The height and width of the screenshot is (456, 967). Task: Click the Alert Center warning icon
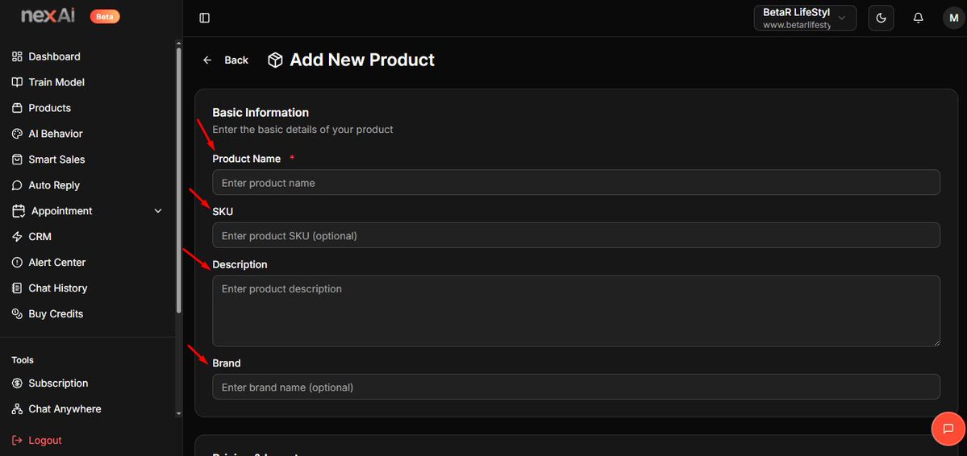coord(17,263)
